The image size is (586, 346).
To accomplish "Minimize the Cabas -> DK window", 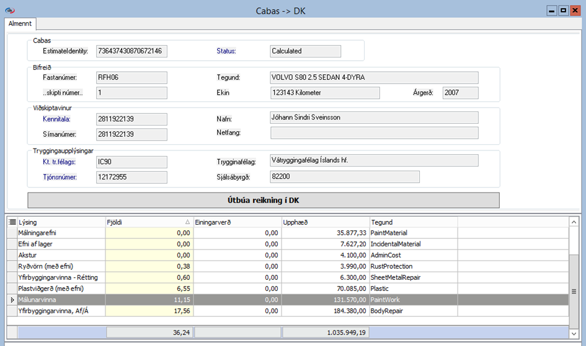I will (x=551, y=11).
